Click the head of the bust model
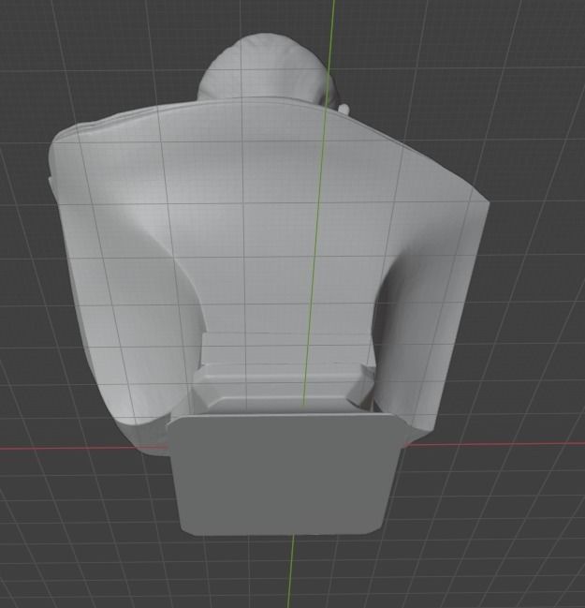 [266, 69]
